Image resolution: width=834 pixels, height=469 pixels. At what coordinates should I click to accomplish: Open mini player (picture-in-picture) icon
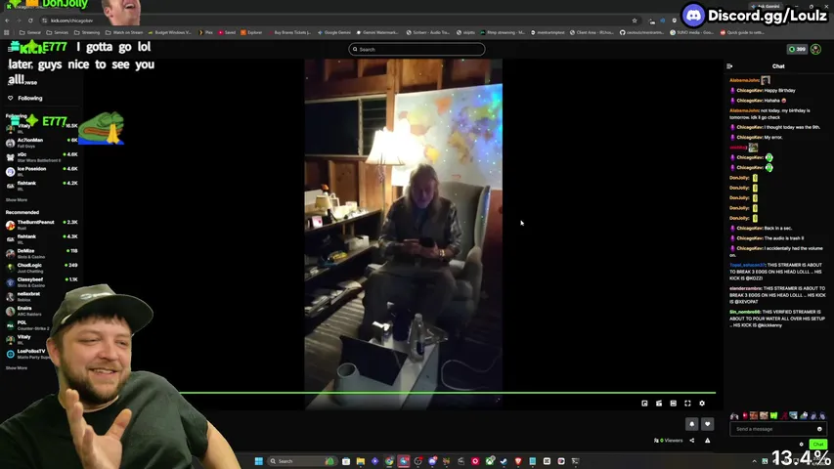click(x=644, y=404)
